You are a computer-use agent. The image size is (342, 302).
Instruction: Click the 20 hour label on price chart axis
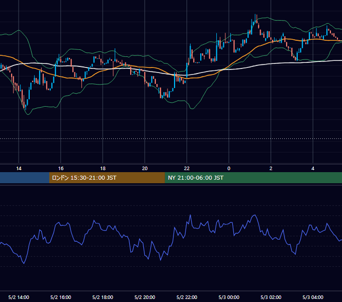[145, 169]
